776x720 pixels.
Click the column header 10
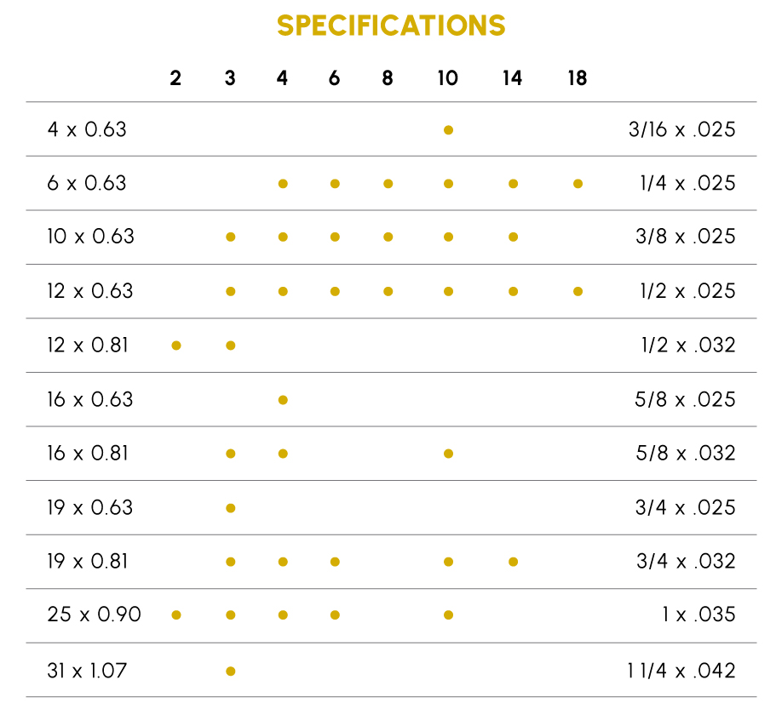(x=448, y=79)
